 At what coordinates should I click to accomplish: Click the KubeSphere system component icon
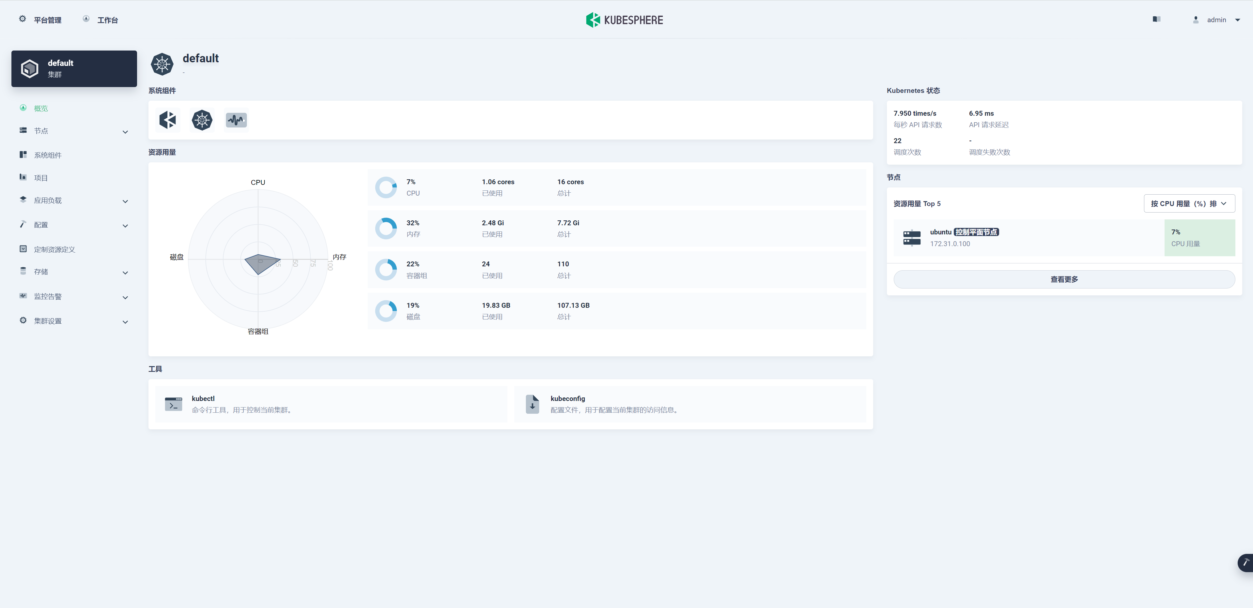(x=168, y=120)
